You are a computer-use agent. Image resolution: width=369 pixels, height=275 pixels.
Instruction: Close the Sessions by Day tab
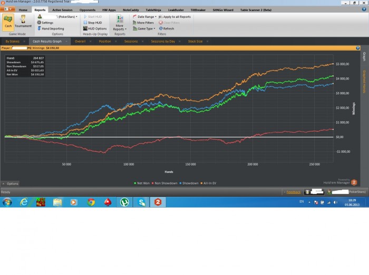(x=180, y=42)
